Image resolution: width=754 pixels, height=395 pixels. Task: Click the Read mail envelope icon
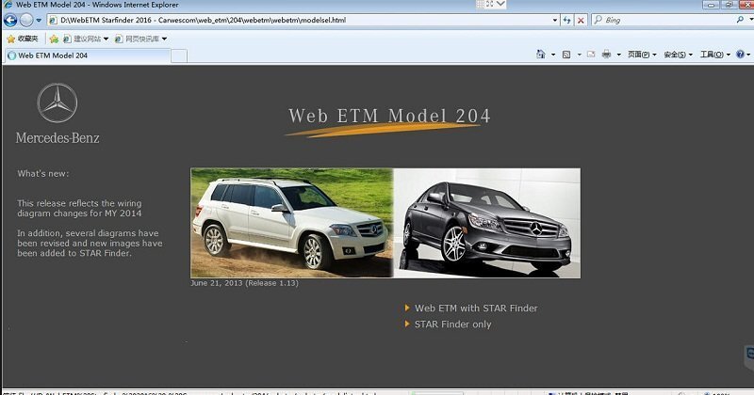point(591,55)
